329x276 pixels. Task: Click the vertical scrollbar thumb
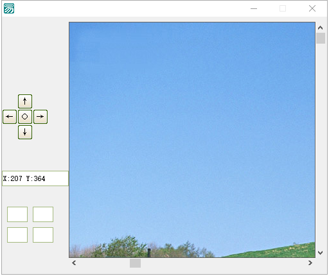tap(321, 38)
